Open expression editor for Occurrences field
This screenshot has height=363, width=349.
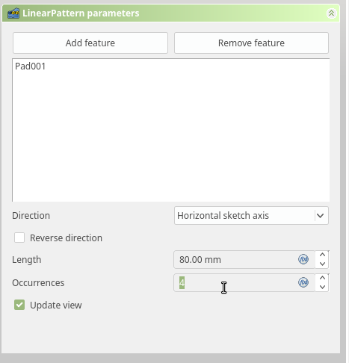pos(303,282)
